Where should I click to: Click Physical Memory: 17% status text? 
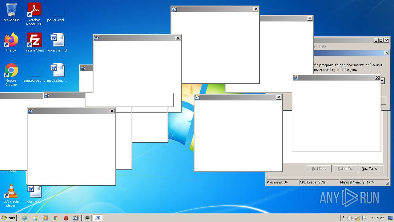[357, 182]
